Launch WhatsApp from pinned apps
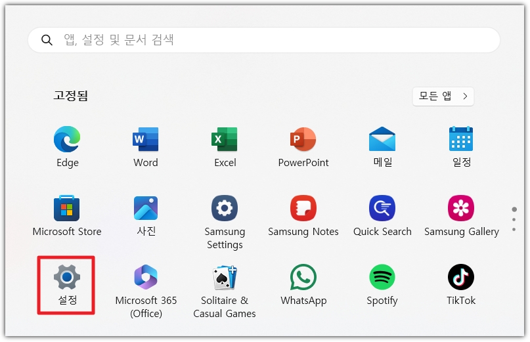This screenshot has width=530, height=342. (x=303, y=277)
